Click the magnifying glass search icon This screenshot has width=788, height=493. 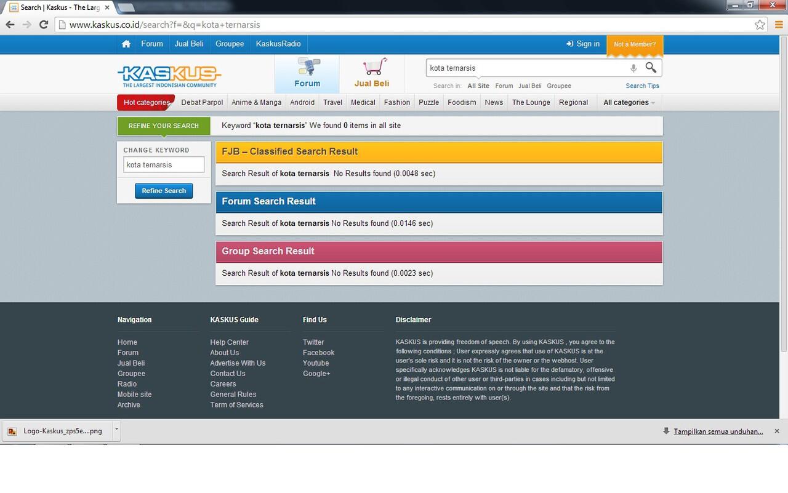tap(651, 68)
